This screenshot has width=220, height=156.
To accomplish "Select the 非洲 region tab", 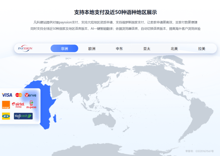I will click(64, 48).
